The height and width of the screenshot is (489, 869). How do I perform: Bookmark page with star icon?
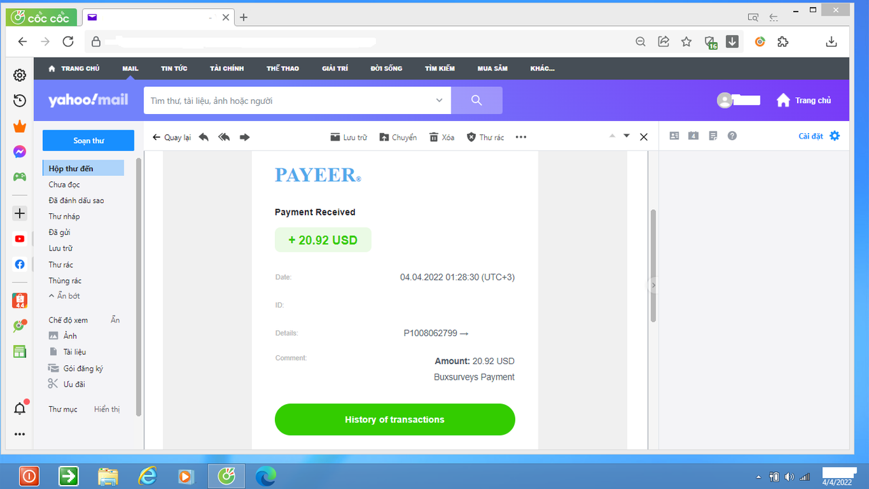pyautogui.click(x=686, y=41)
